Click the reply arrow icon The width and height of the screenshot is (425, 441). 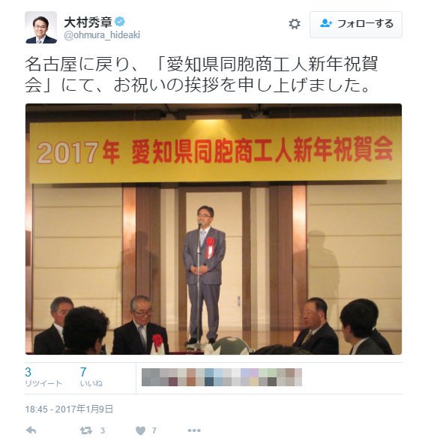tap(31, 430)
